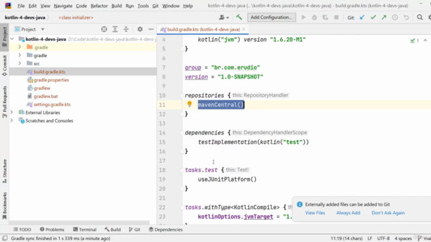Click the user account icon in toolbar

click(x=224, y=17)
